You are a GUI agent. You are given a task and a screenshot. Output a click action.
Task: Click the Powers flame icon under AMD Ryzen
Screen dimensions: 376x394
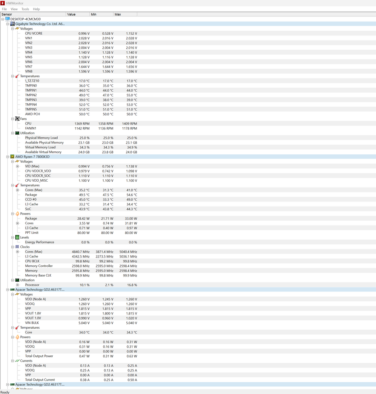coord(18,213)
